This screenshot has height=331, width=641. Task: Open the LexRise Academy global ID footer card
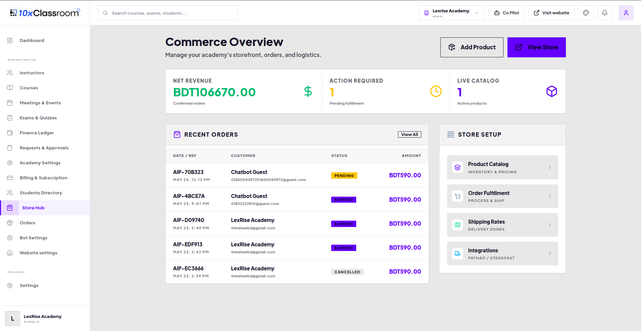(x=45, y=318)
